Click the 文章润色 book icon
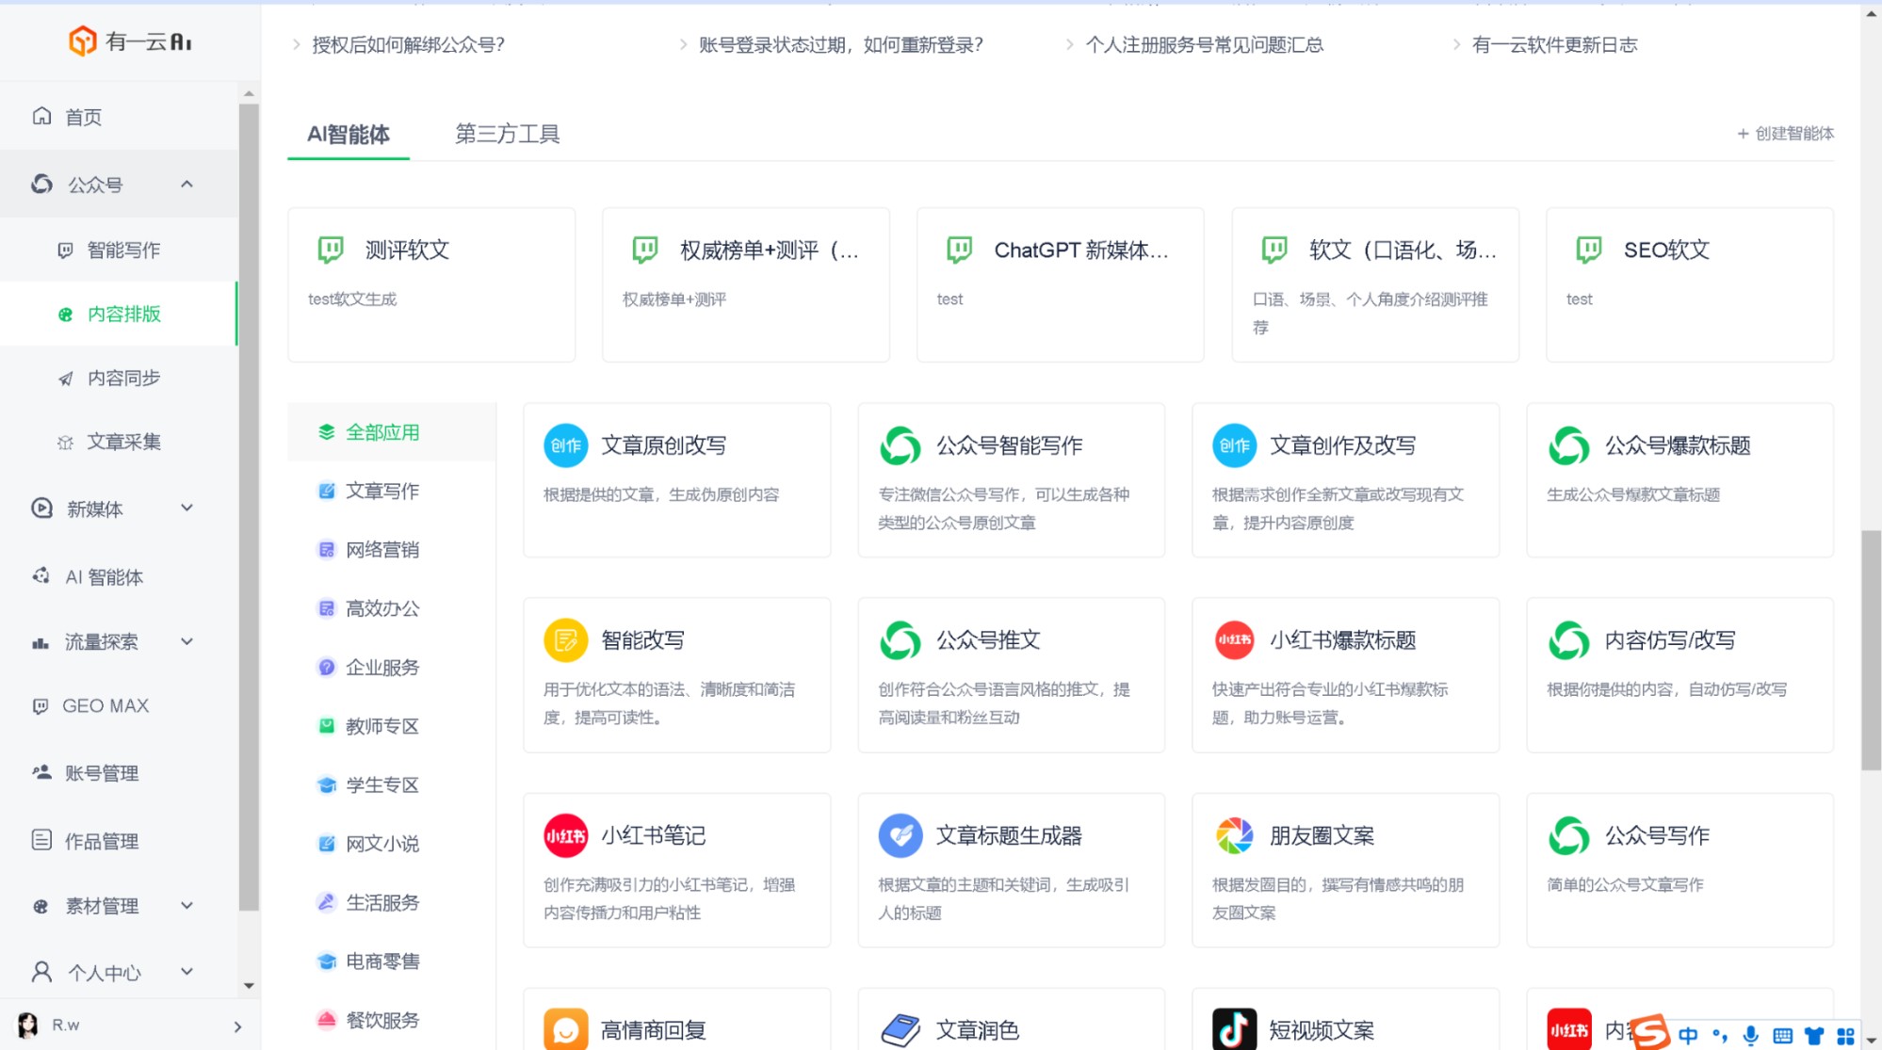 [900, 1028]
